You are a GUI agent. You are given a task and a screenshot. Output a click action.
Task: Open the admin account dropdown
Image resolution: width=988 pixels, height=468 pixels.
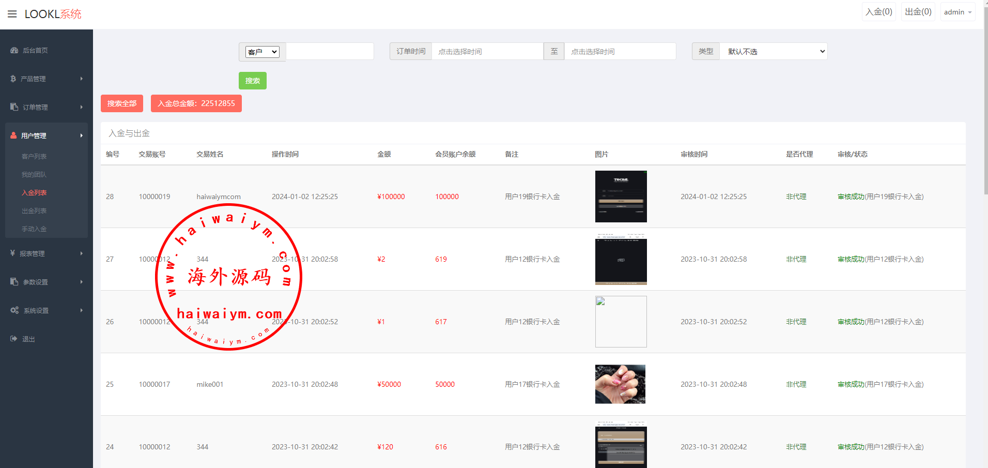pyautogui.click(x=958, y=12)
